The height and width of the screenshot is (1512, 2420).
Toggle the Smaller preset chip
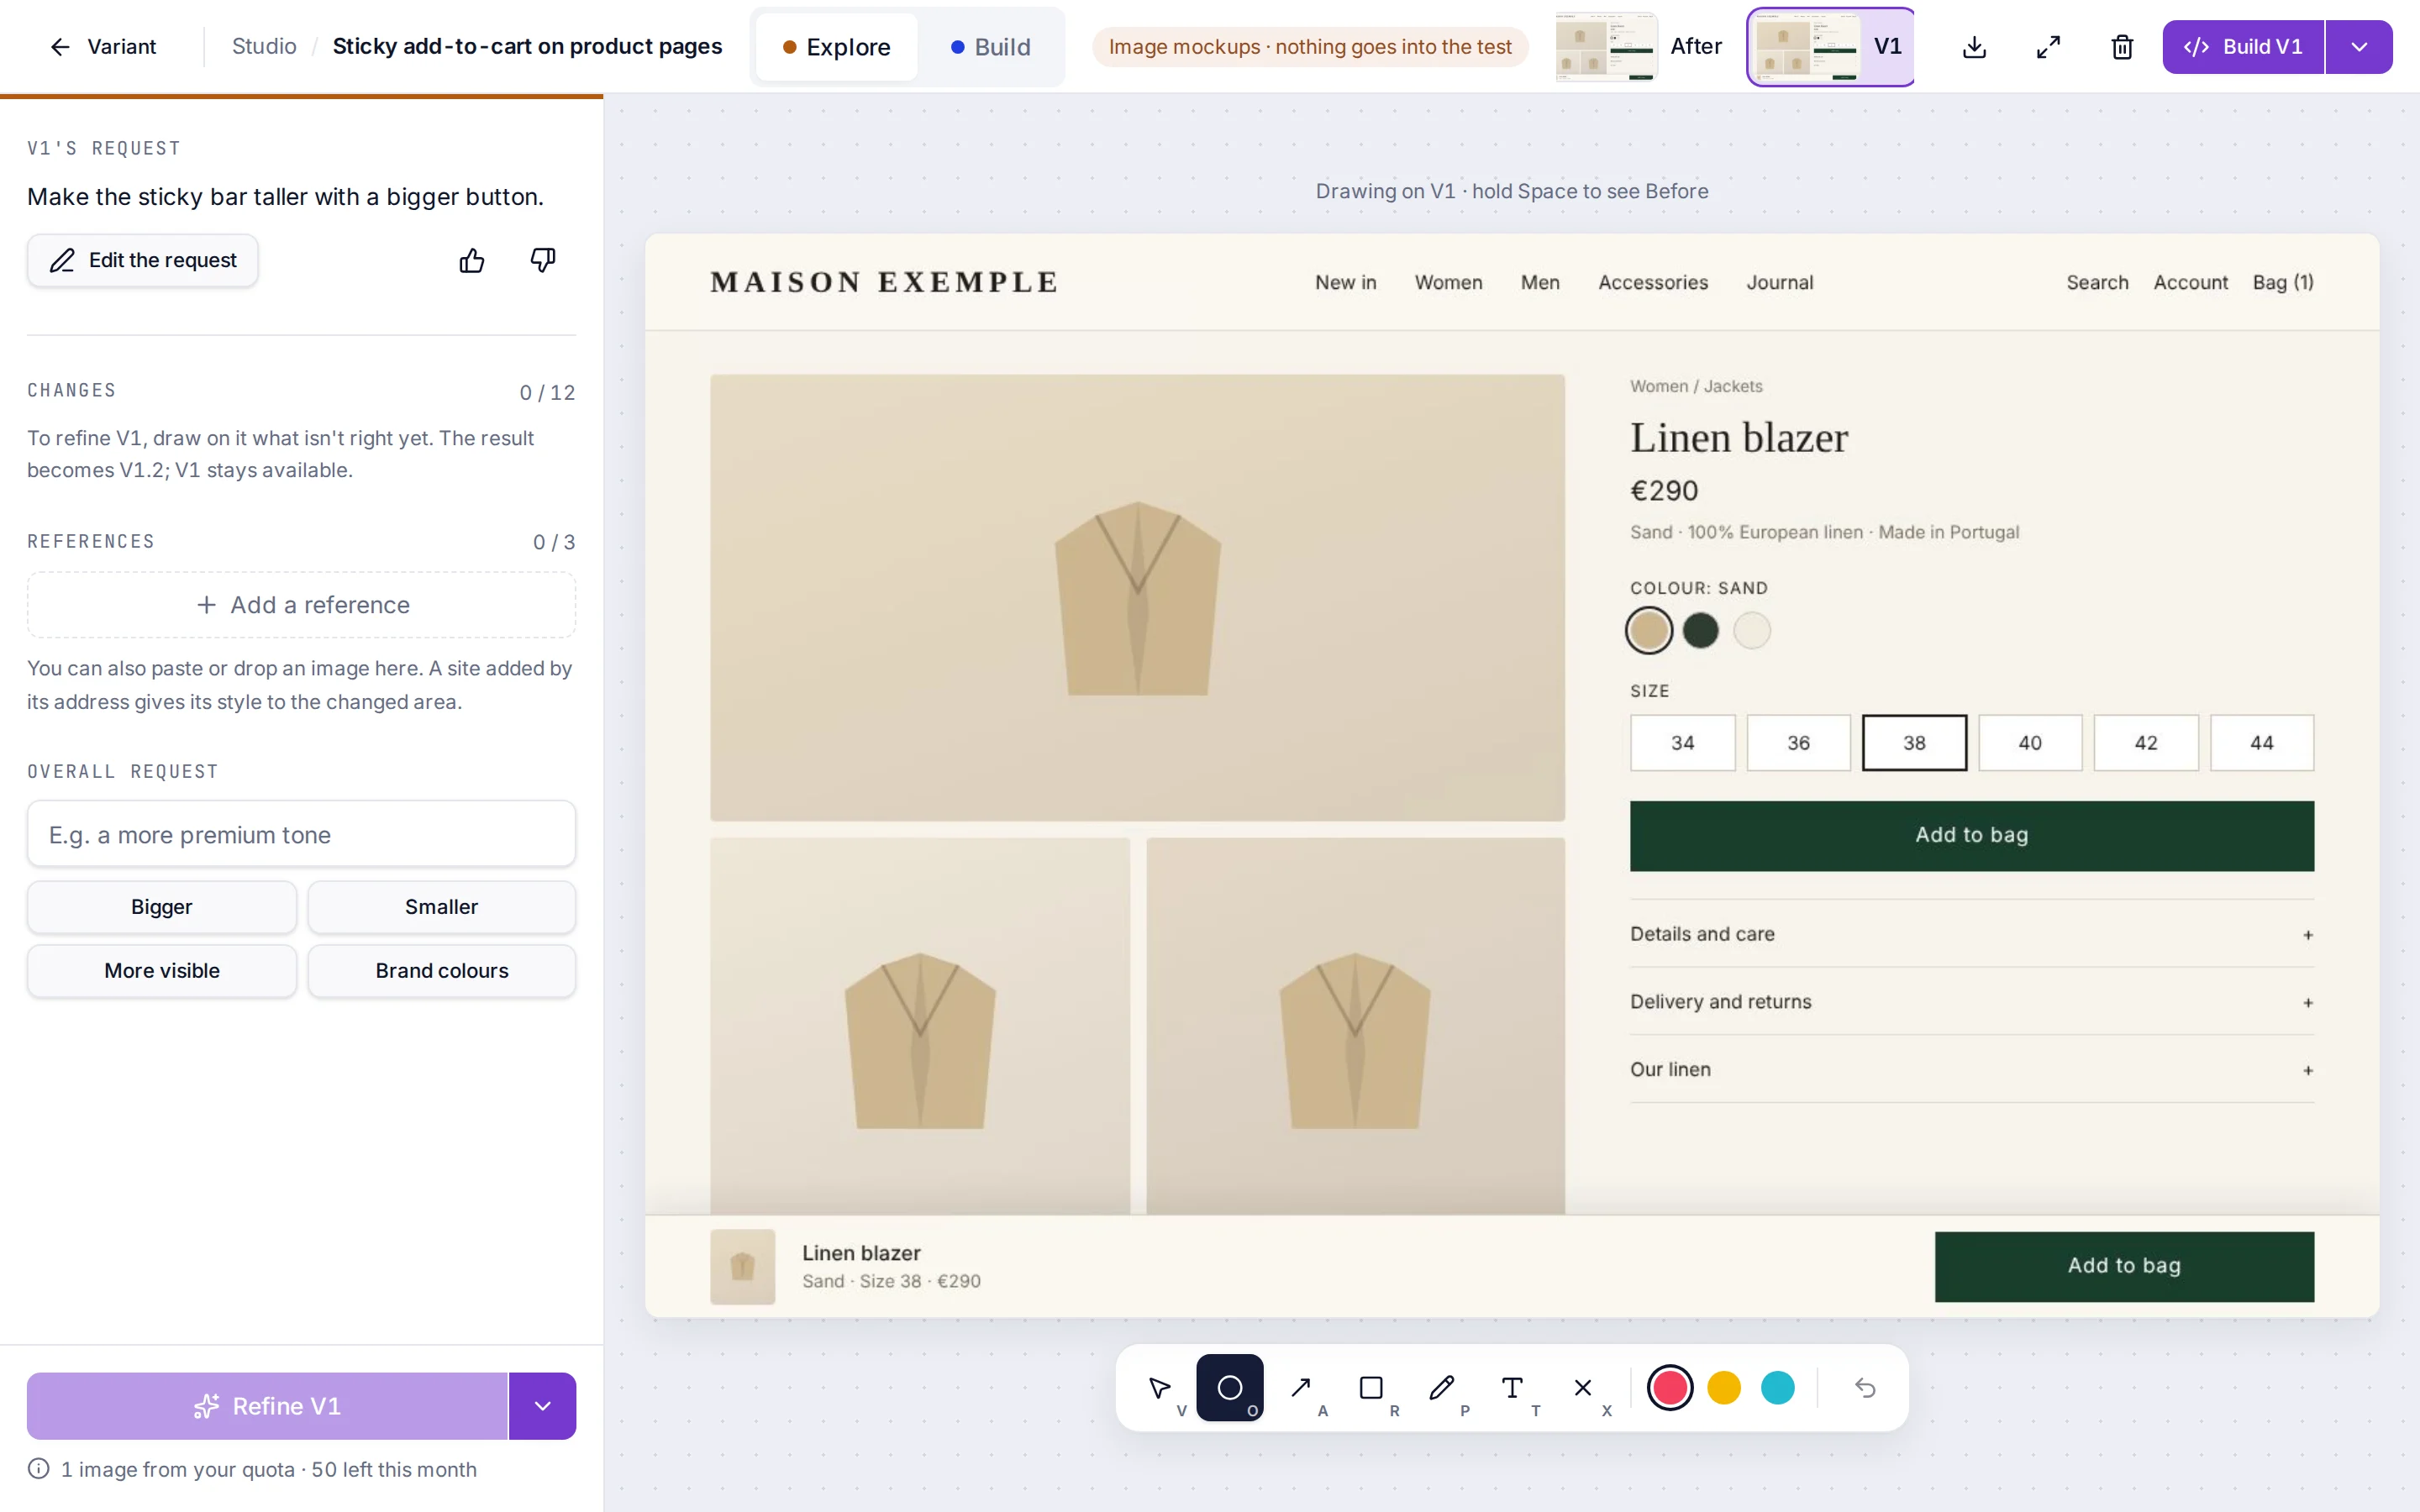click(x=441, y=907)
